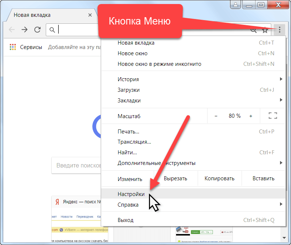The width and height of the screenshot is (291, 245).
Task: Expand the Справка submenu
Action: pos(193,205)
